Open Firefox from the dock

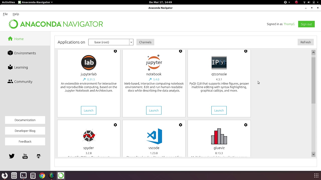click(5, 175)
